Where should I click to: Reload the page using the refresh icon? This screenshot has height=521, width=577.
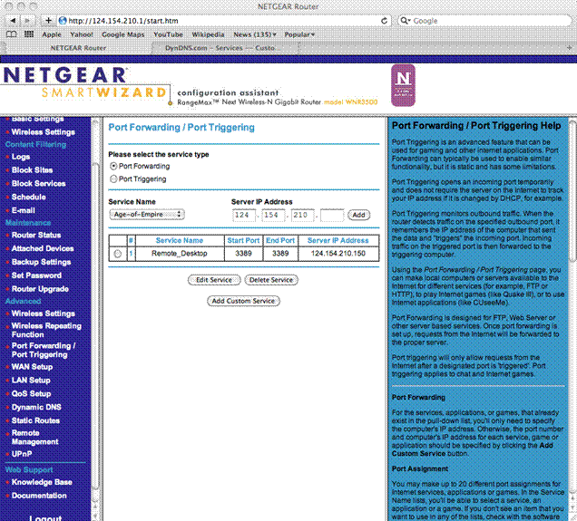[x=384, y=21]
